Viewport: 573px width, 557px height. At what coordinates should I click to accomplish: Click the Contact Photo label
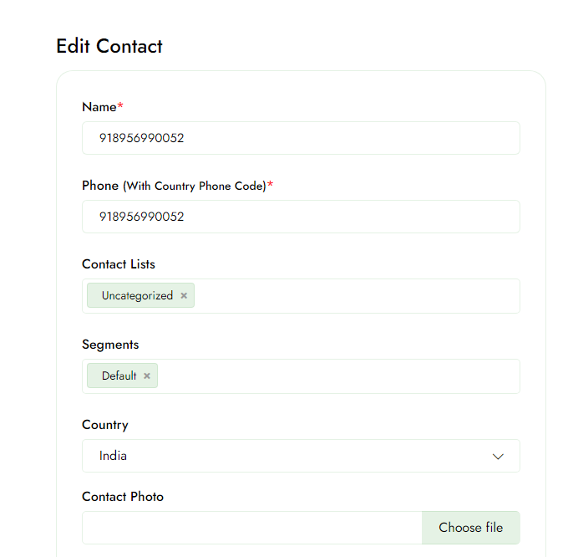pos(123,497)
